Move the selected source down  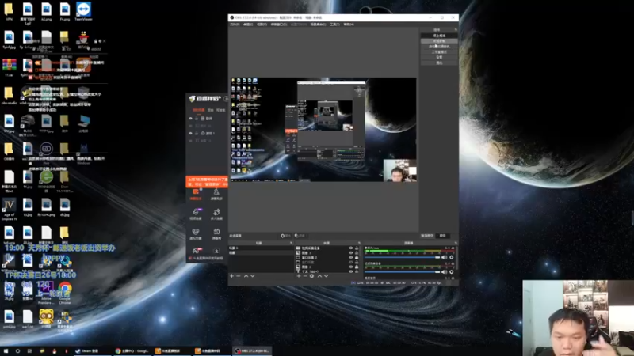327,276
